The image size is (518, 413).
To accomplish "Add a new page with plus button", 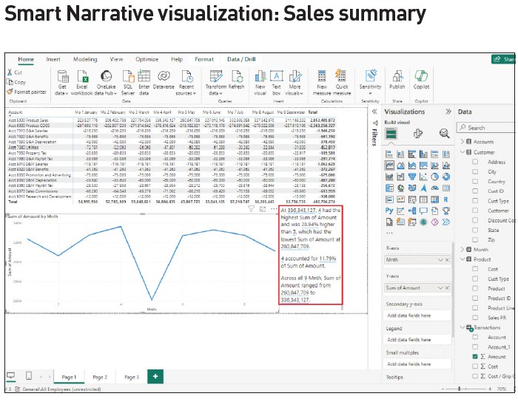I will [155, 377].
